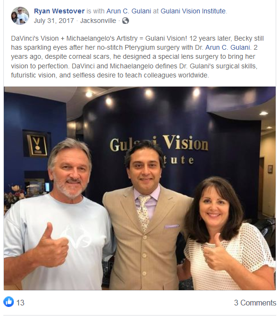This screenshot has height=316, width=280.
Task: Click the purple pocket square on suit
Action: [172, 226]
